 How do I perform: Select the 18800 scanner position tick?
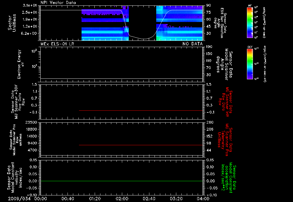31,129
